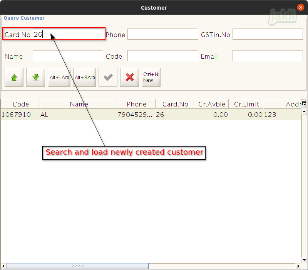This screenshot has width=308, height=270.
Task: Click vertical scrollbar down arrow
Action: pyautogui.click(x=304, y=260)
